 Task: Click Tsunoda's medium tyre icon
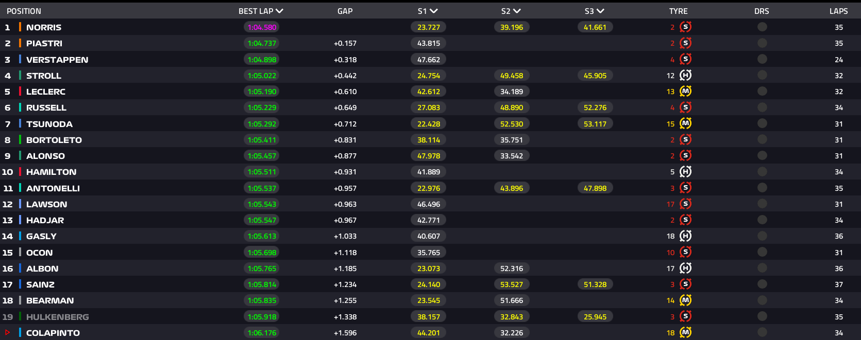pyautogui.click(x=685, y=124)
